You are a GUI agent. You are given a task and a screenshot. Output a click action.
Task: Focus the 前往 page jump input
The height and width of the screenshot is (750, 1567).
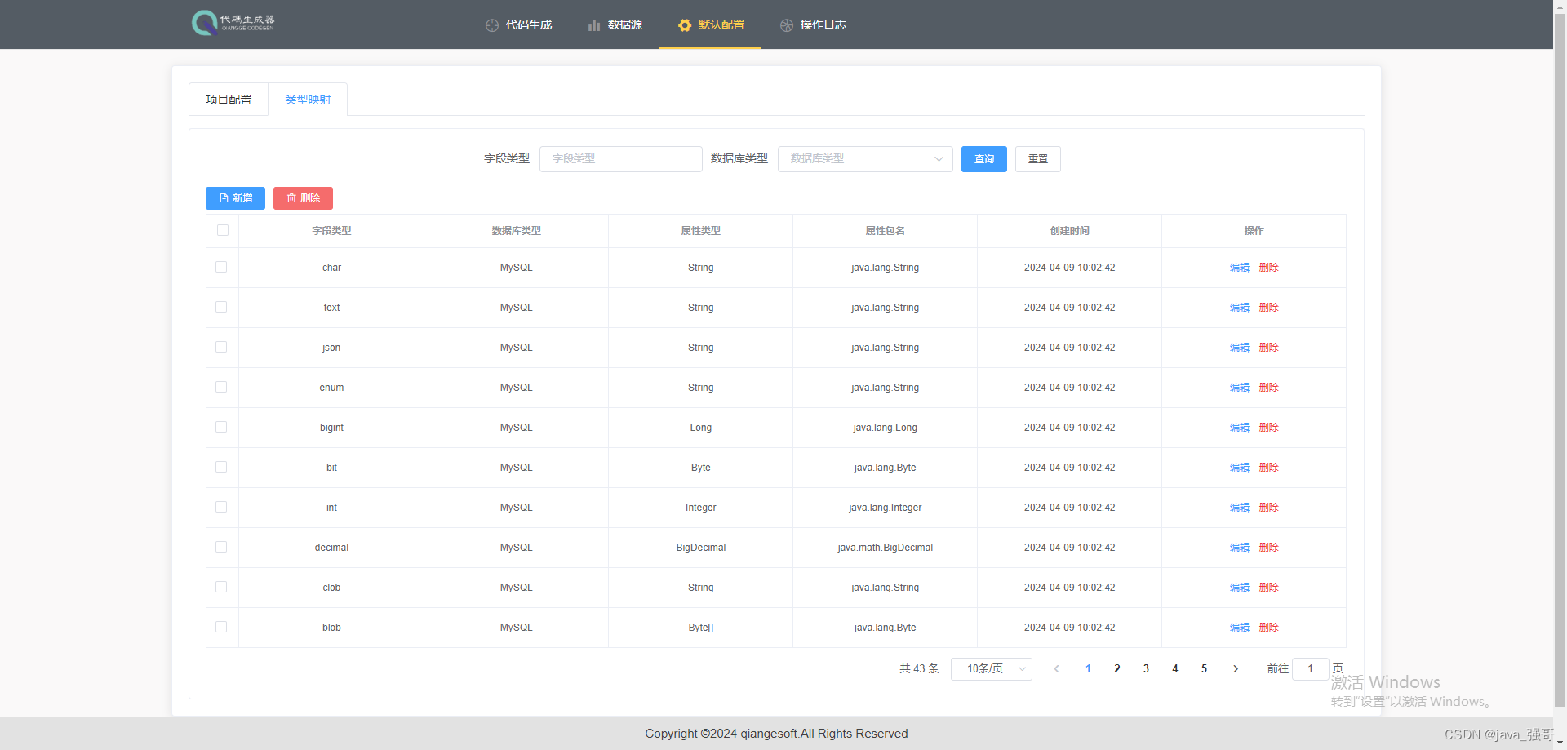(x=1311, y=669)
